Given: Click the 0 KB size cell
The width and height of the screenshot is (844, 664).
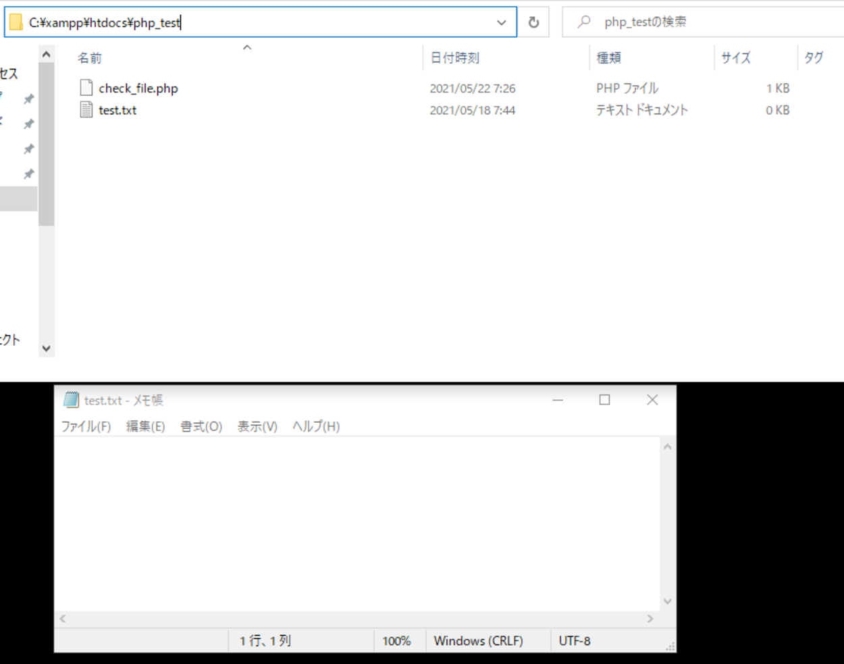Looking at the screenshot, I should coord(778,110).
